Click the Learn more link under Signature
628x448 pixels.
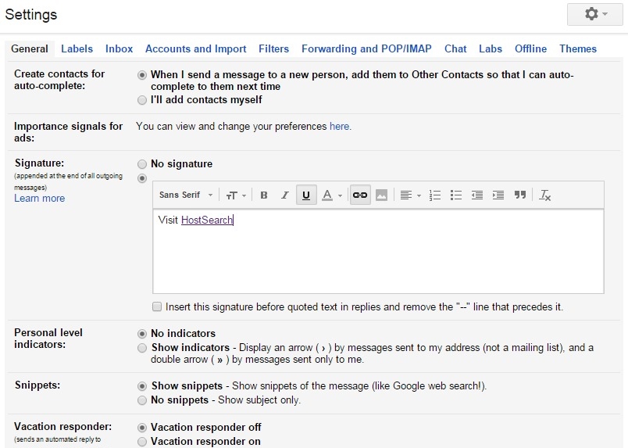coord(39,199)
